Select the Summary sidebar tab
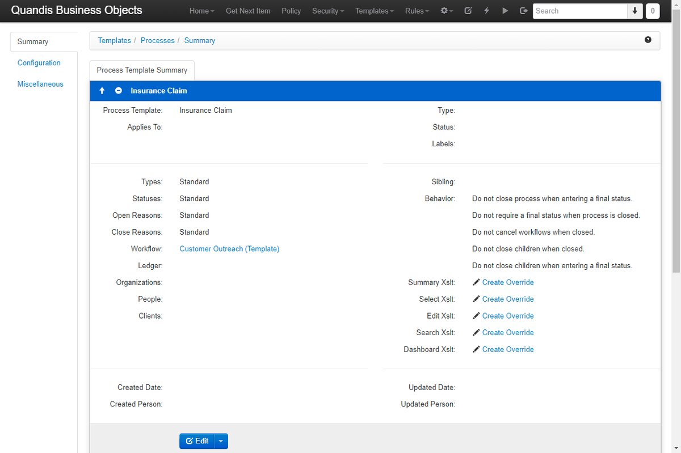Screen dimensions: 681x453 (x=44, y=41)
